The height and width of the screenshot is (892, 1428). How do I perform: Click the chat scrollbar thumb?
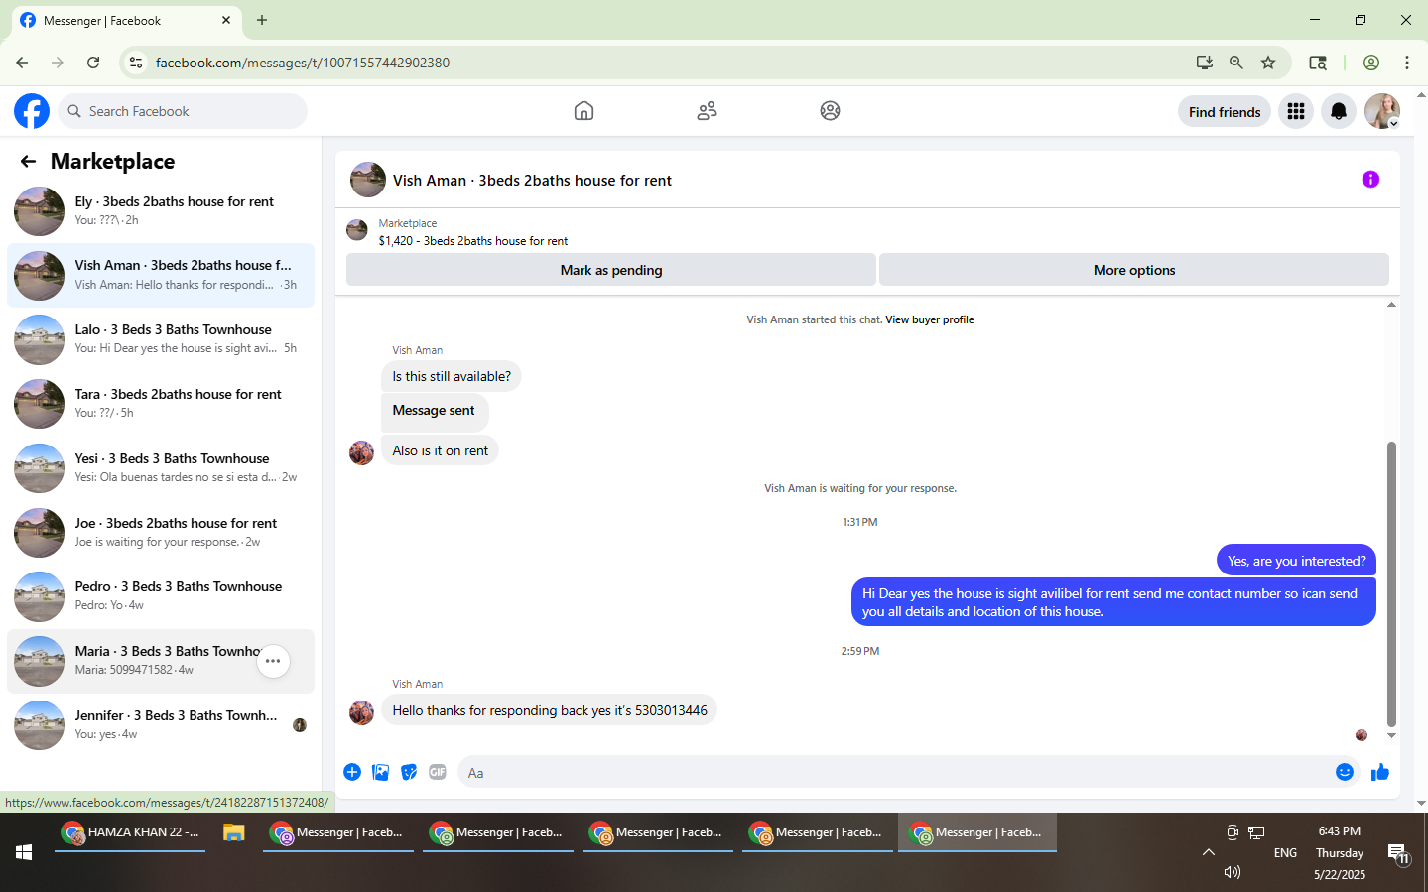pyautogui.click(x=1391, y=584)
